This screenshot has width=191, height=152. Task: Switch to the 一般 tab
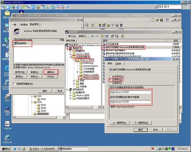coord(14,25)
